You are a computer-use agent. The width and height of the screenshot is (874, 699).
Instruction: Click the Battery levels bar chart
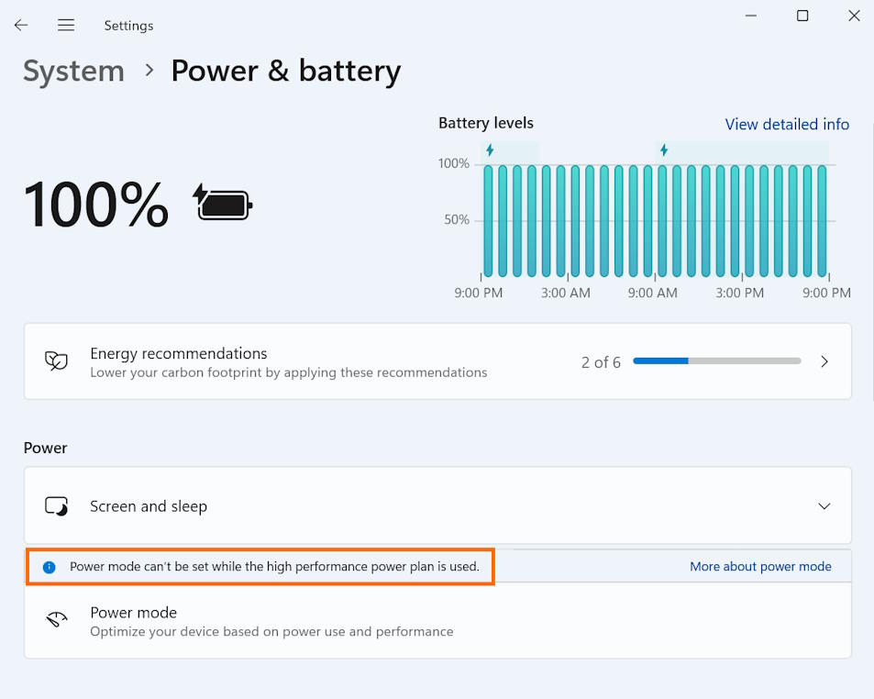click(655, 220)
